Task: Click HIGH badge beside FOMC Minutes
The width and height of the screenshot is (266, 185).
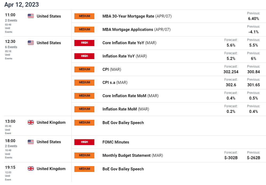Action: (x=84, y=142)
